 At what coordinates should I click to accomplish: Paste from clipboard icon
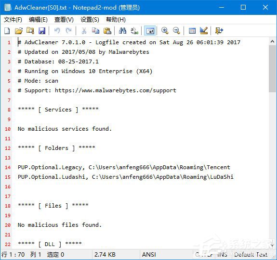tap(107, 31)
